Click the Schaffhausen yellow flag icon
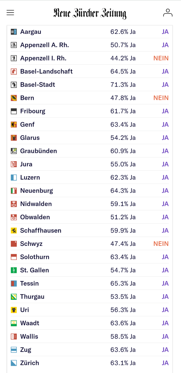The height and width of the screenshot is (373, 181). pos(14,231)
